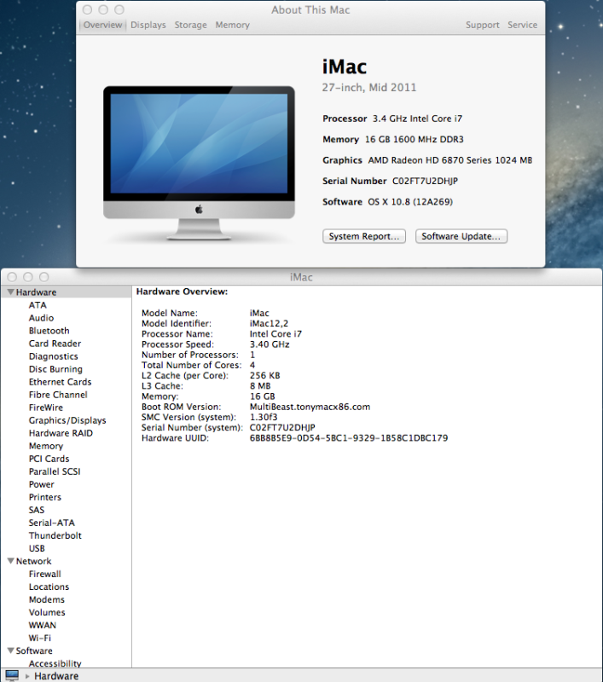Open the Support link
This screenshot has height=682, width=603.
483,25
